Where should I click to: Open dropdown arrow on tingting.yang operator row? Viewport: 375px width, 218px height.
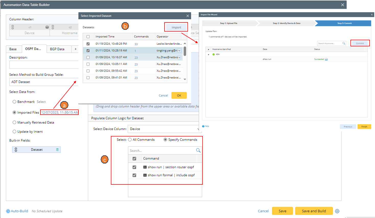[179, 50]
